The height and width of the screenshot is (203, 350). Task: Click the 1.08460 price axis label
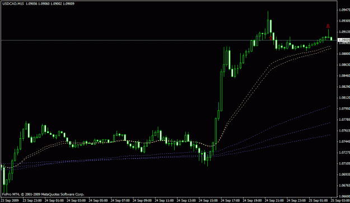(344, 75)
